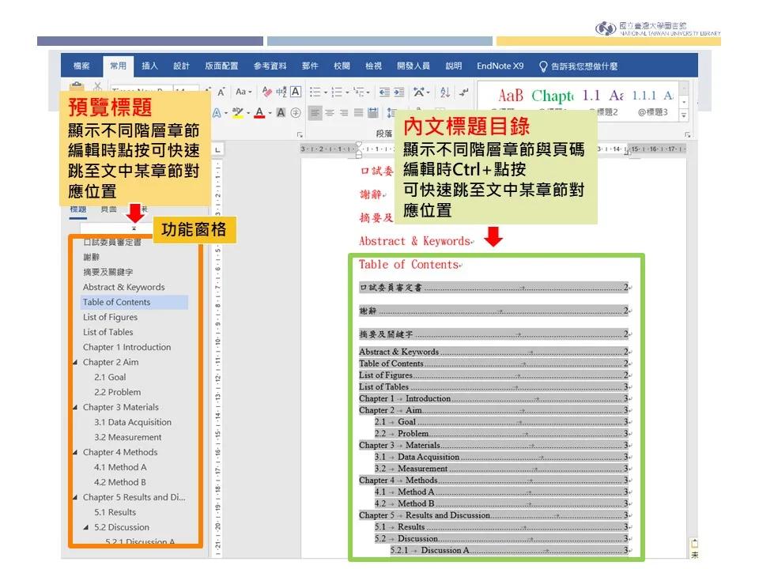Click the Phonetic Guide icon
This screenshot has height=569, width=759.
(x=281, y=92)
